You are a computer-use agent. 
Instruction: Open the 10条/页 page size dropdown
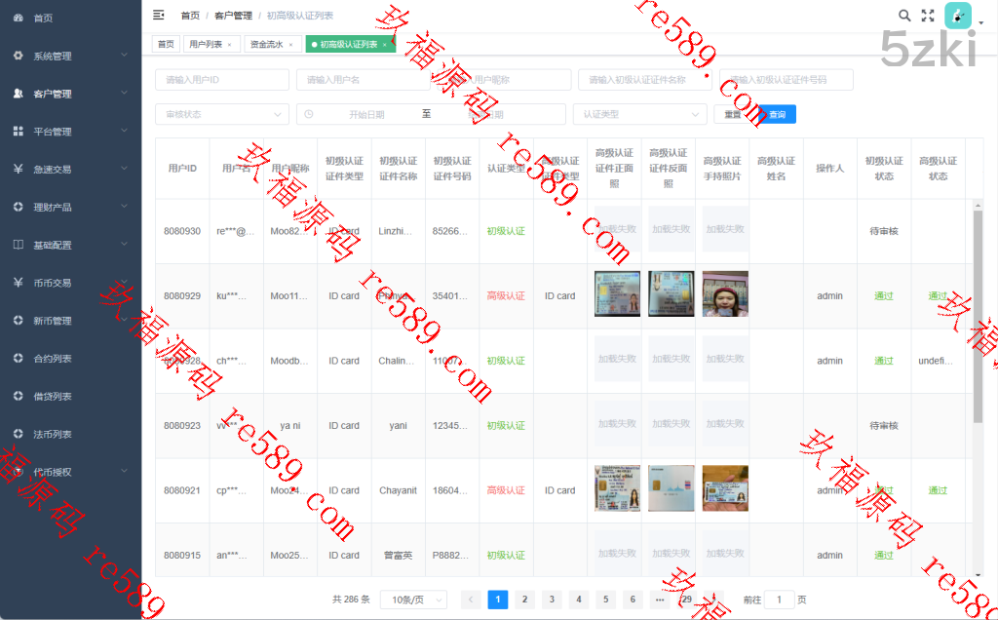pyautogui.click(x=413, y=600)
